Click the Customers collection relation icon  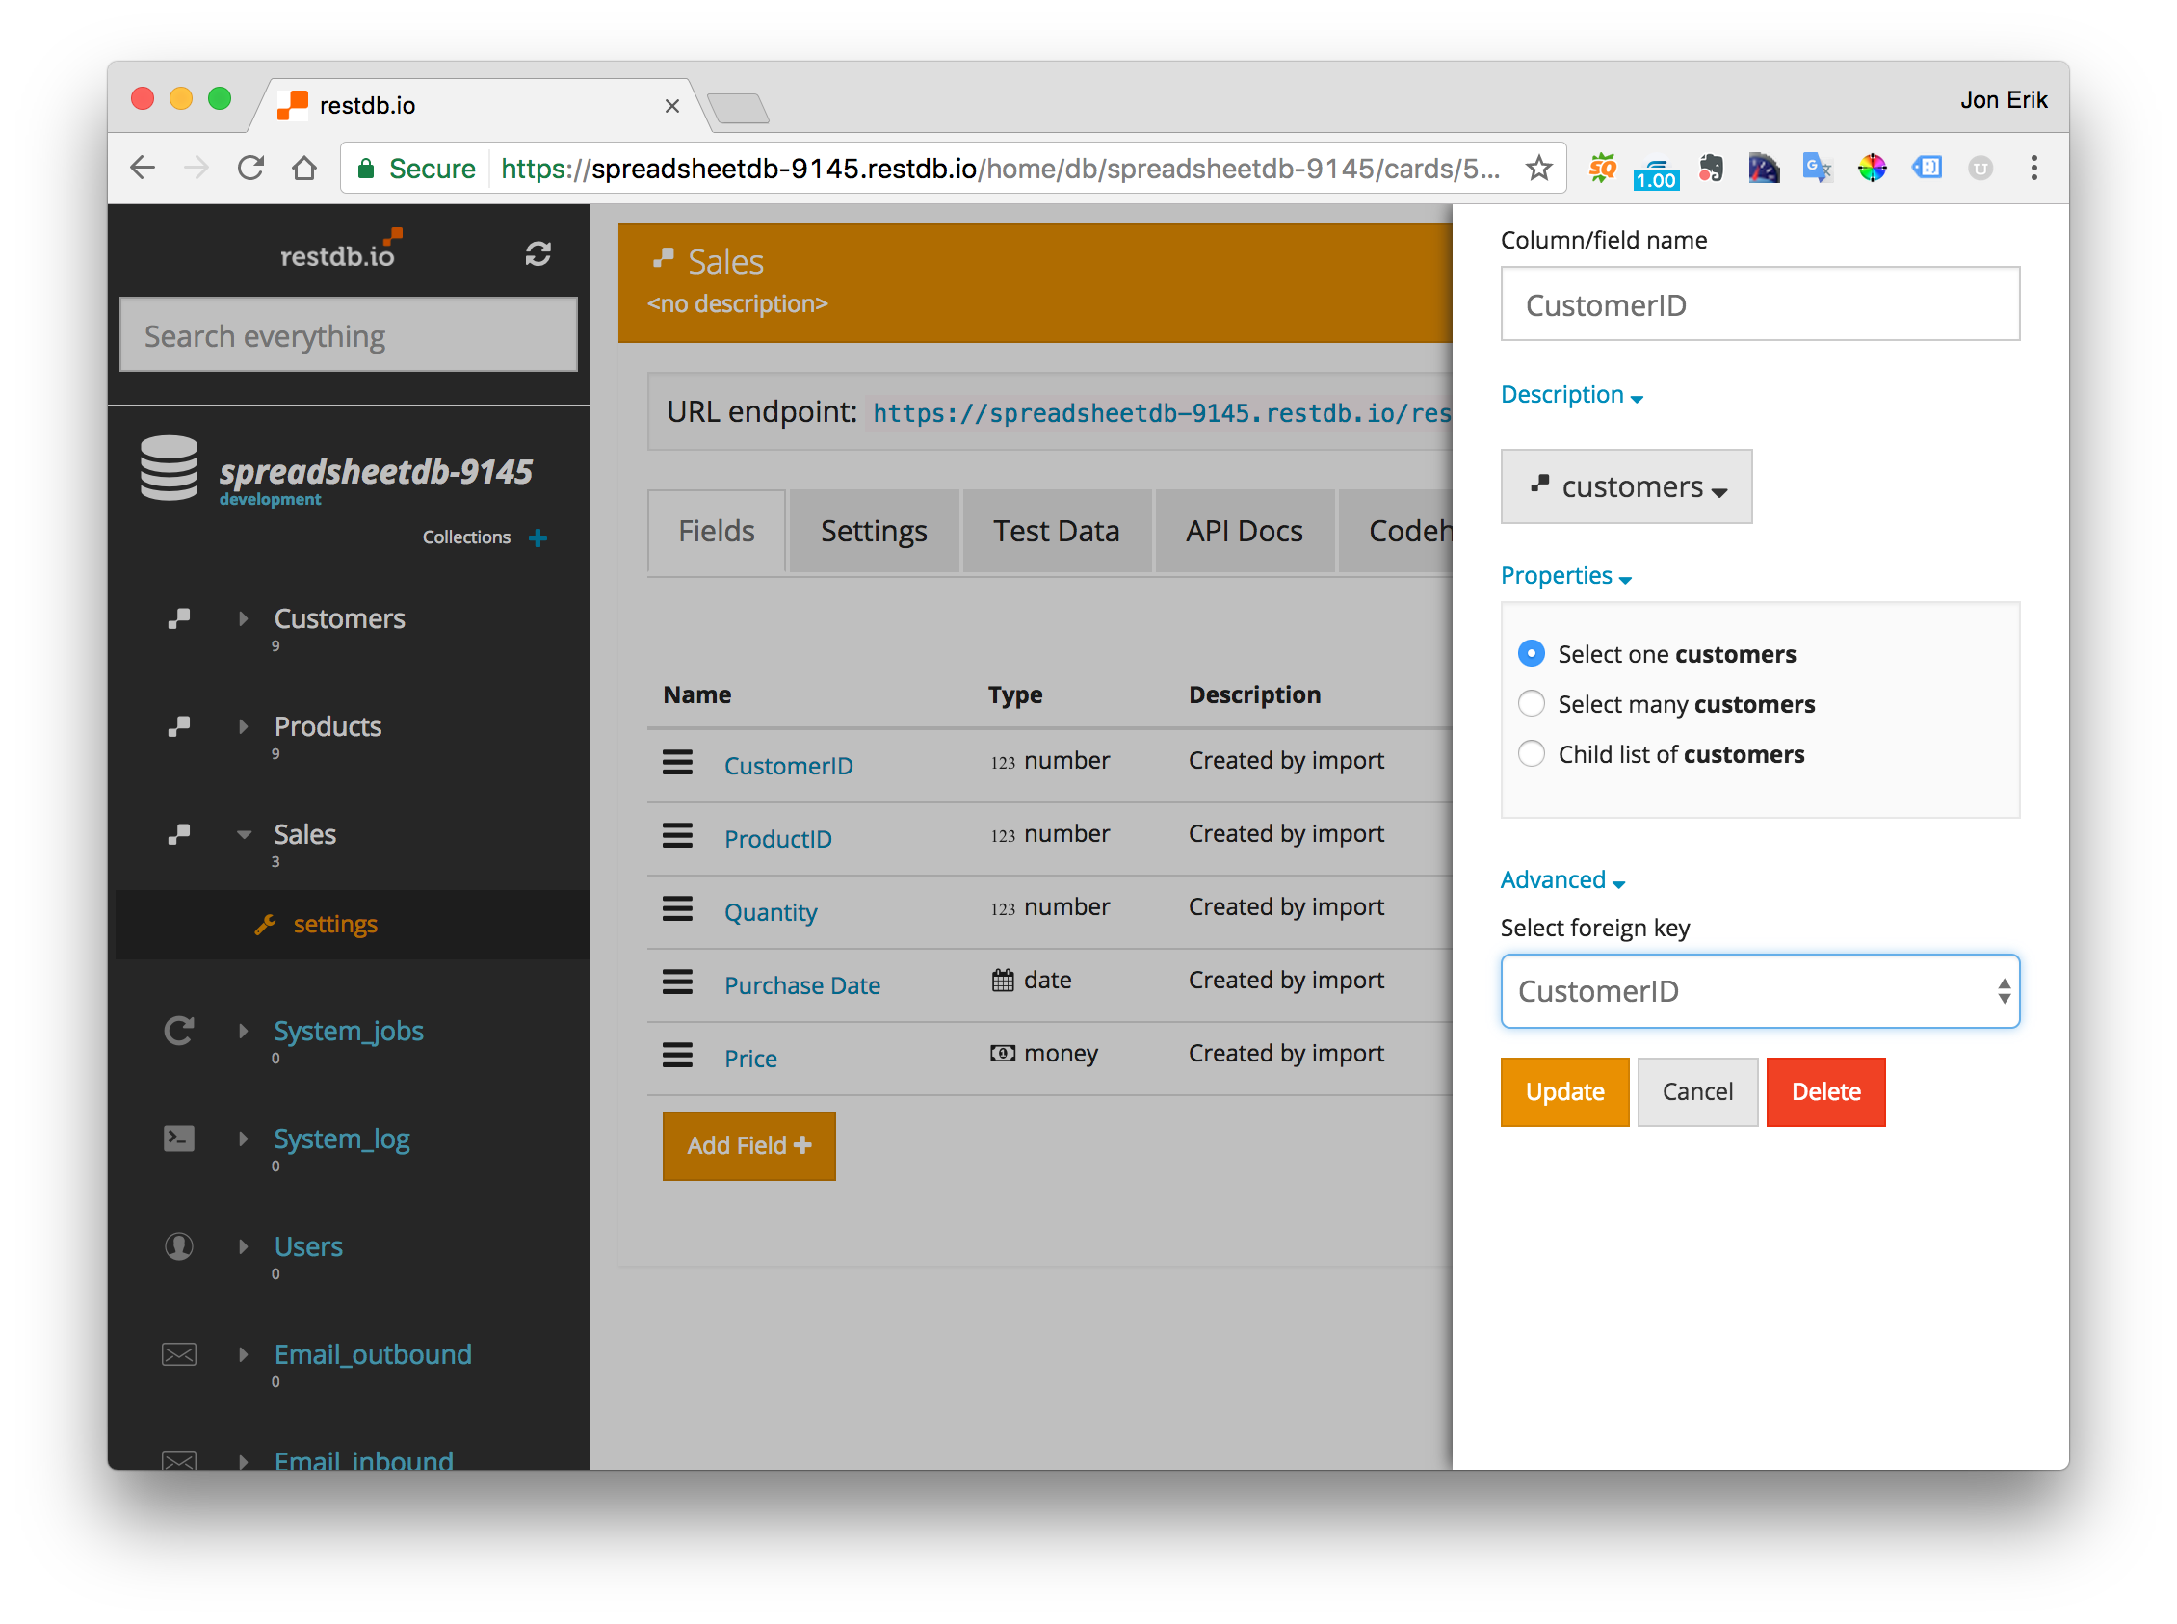pyautogui.click(x=177, y=616)
